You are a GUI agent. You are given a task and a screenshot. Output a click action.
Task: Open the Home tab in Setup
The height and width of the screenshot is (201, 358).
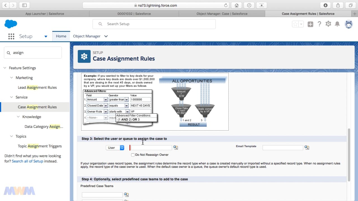pos(61,36)
